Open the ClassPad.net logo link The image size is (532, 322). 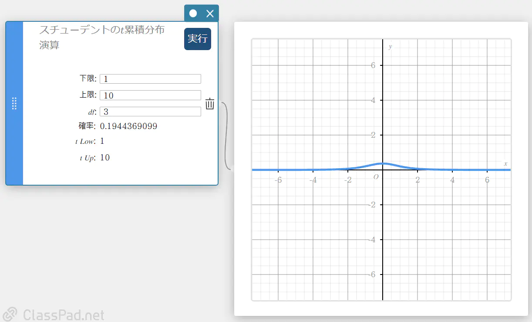(54, 314)
